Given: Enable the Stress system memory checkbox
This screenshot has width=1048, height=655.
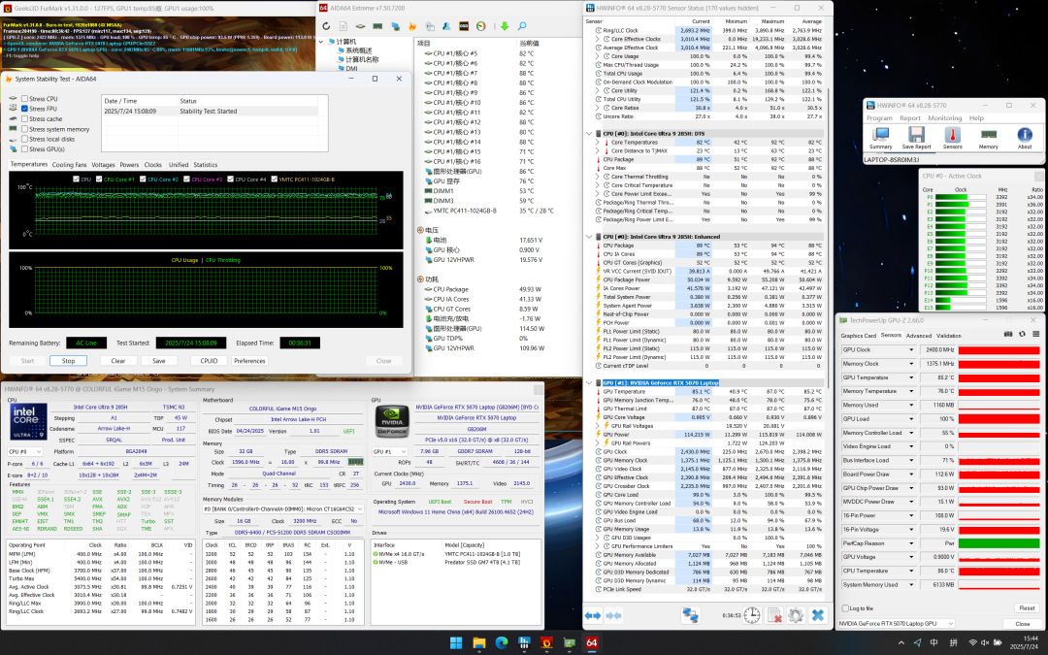Looking at the screenshot, I should click(x=24, y=129).
